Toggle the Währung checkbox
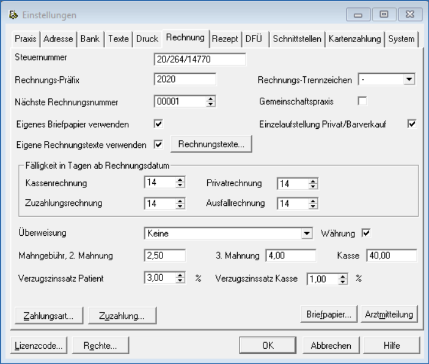The width and height of the screenshot is (429, 364). [366, 233]
